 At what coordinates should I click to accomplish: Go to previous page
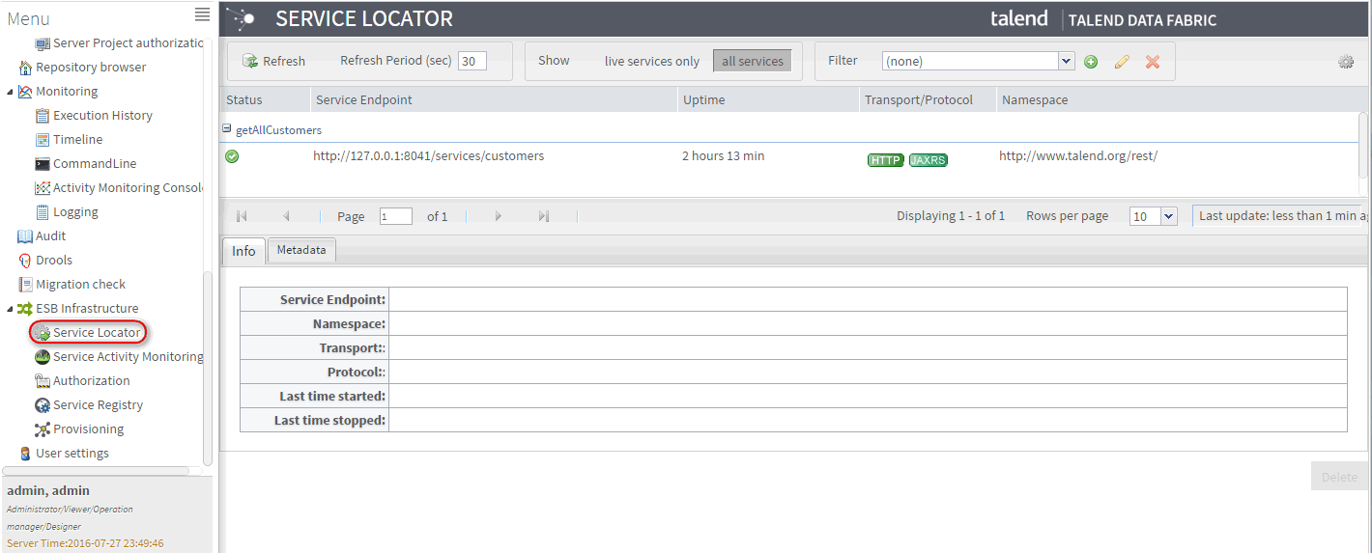[x=286, y=216]
